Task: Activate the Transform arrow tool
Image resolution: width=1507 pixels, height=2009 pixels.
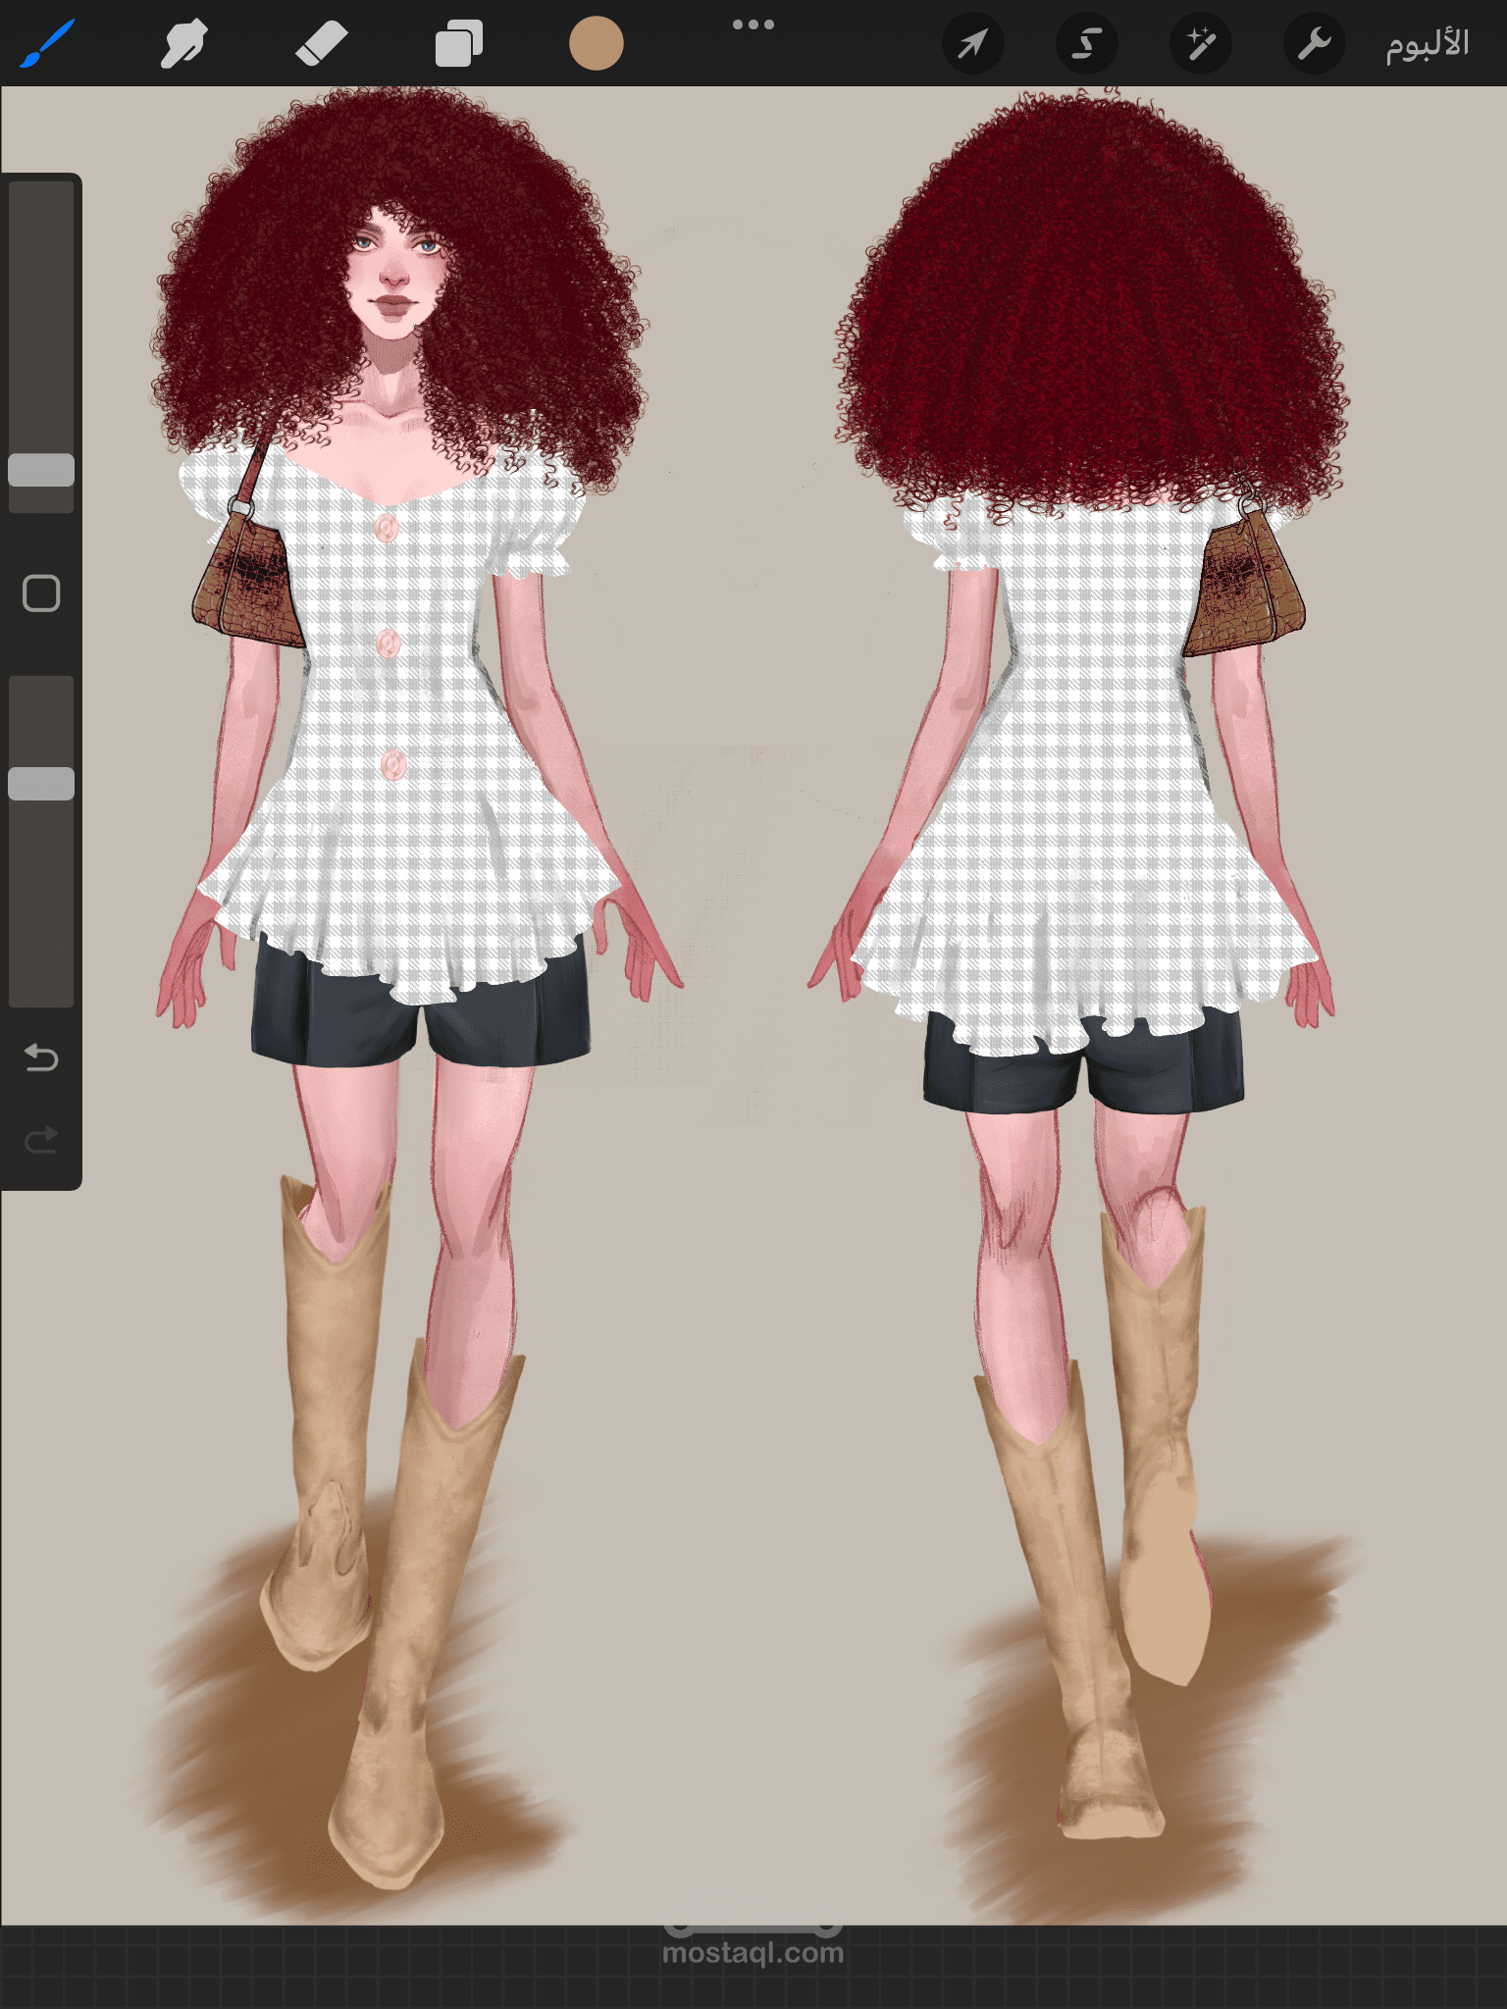Action: pyautogui.click(x=972, y=44)
